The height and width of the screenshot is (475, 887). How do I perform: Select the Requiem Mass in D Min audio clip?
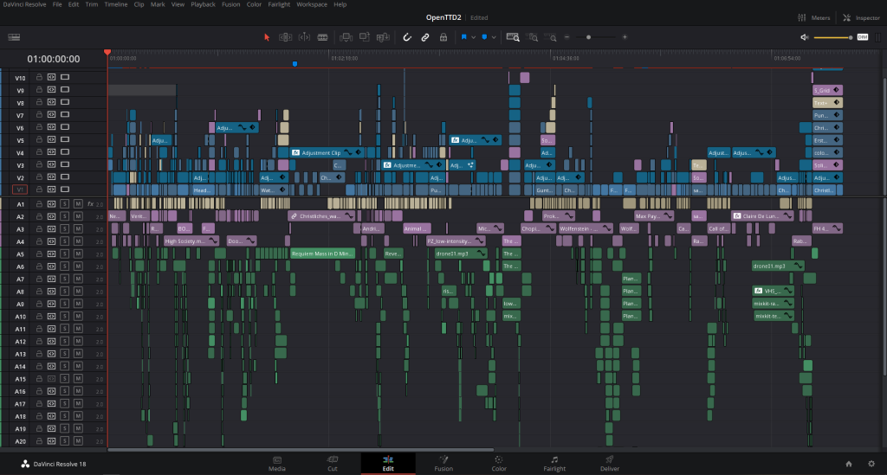click(x=322, y=254)
